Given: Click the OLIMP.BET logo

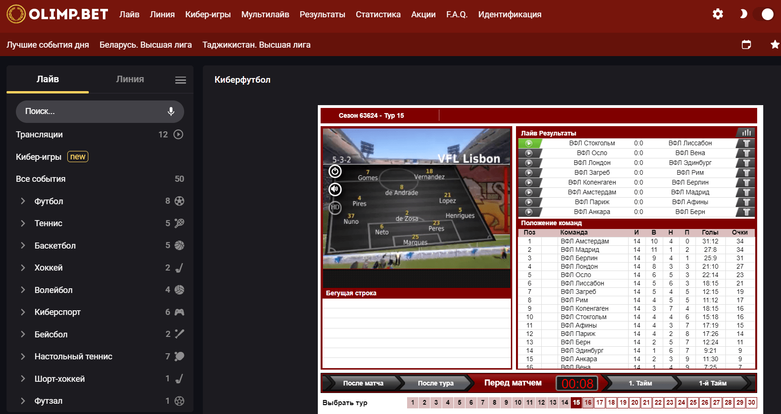Looking at the screenshot, I should pos(57,14).
